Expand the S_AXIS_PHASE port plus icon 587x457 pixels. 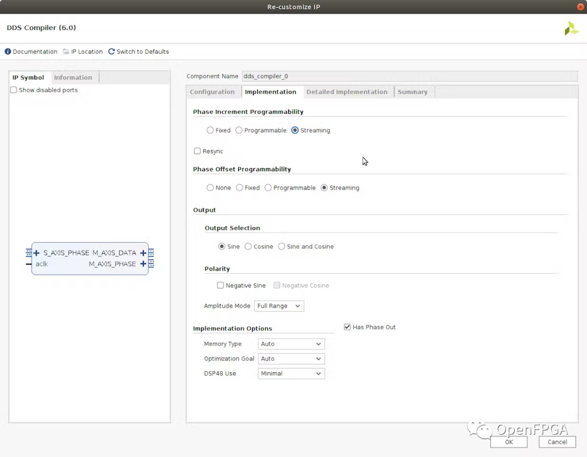click(36, 253)
